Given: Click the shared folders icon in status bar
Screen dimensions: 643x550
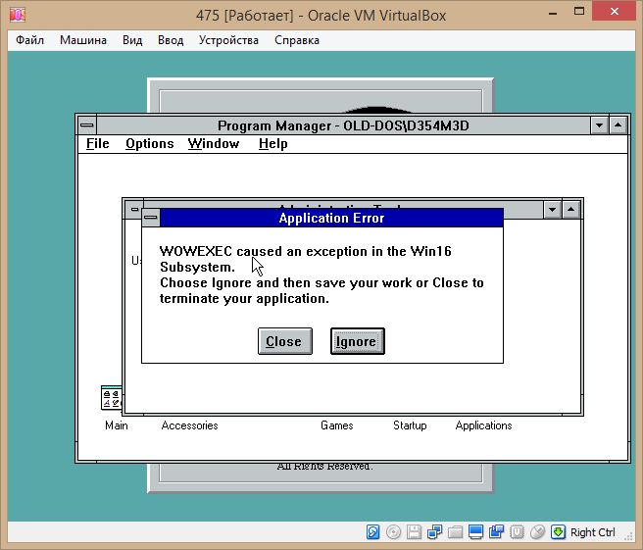Looking at the screenshot, I should [455, 532].
